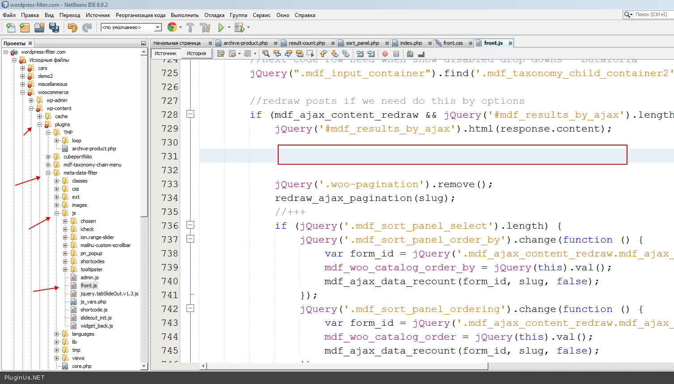Image resolution: width=674 pixels, height=384 pixels.
Task: Switch to the archive-product.php tab
Action: coord(245,43)
